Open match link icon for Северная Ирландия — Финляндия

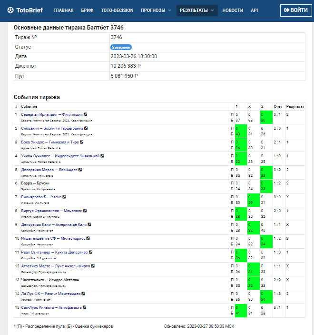86,114
